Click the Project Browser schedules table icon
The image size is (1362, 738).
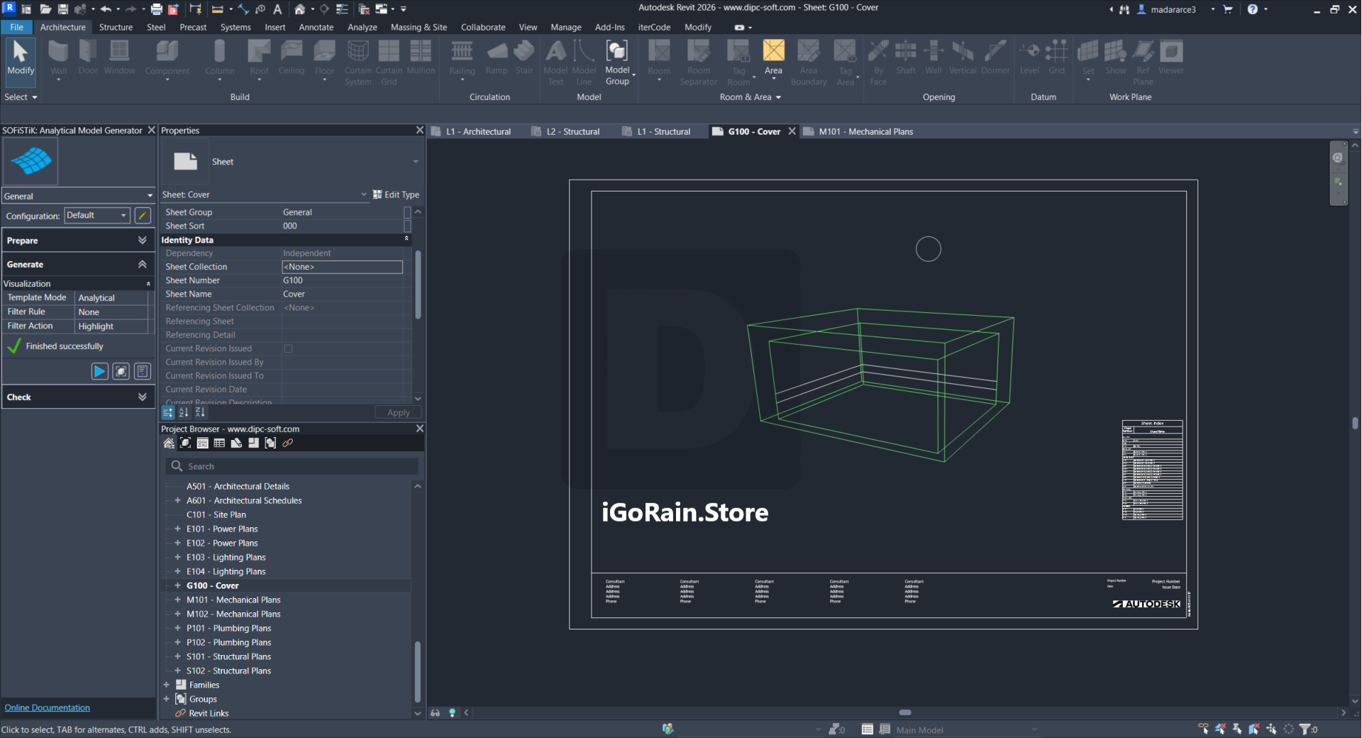pyautogui.click(x=219, y=443)
